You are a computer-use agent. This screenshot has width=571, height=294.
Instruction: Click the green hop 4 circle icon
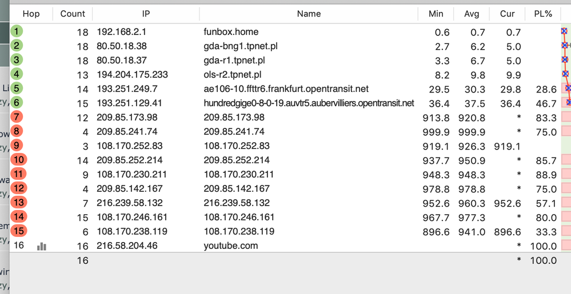tap(17, 74)
